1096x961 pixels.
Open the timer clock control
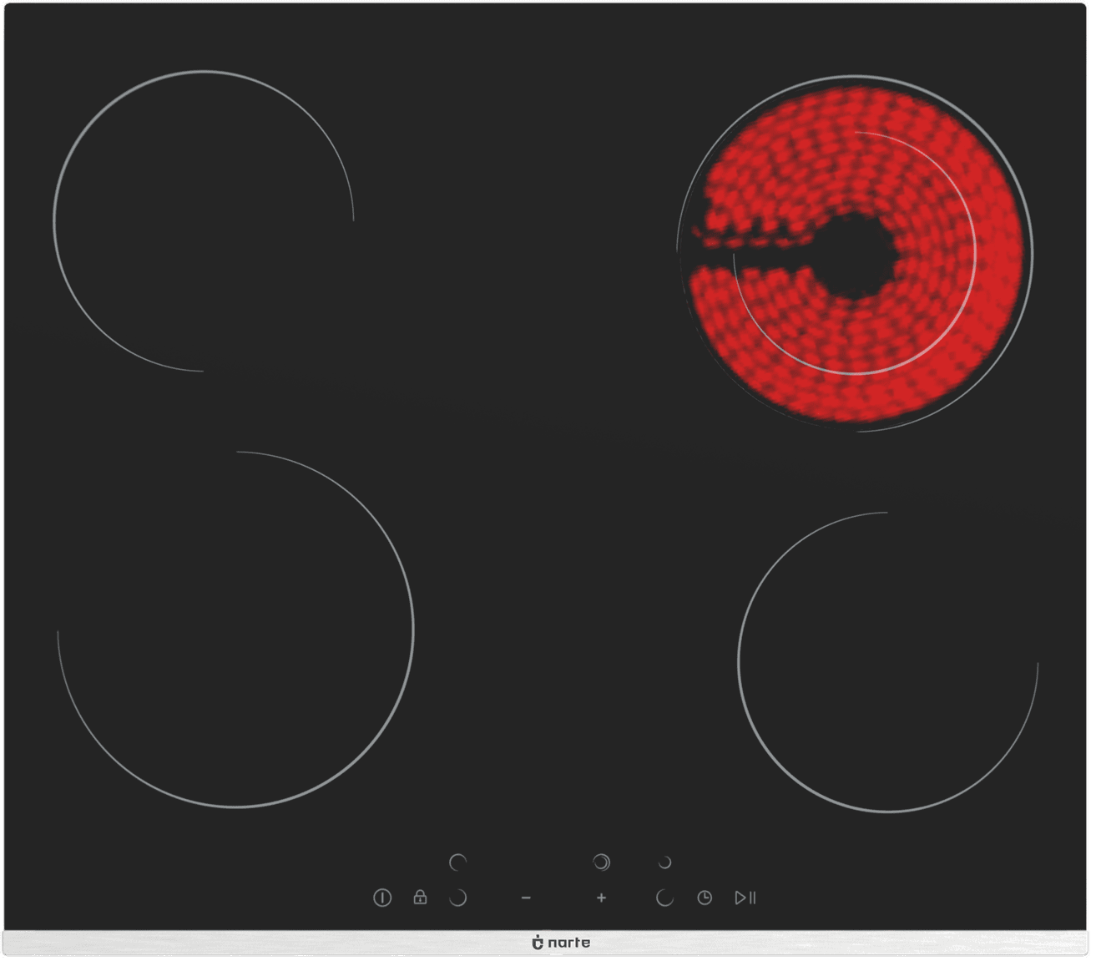tap(705, 898)
